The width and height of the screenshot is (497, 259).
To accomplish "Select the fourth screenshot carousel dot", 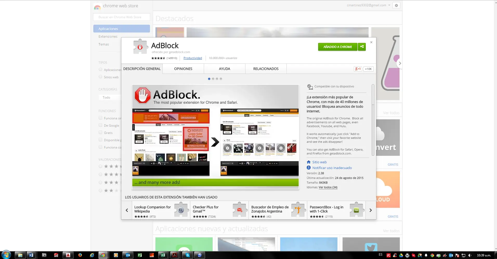I will click(221, 79).
